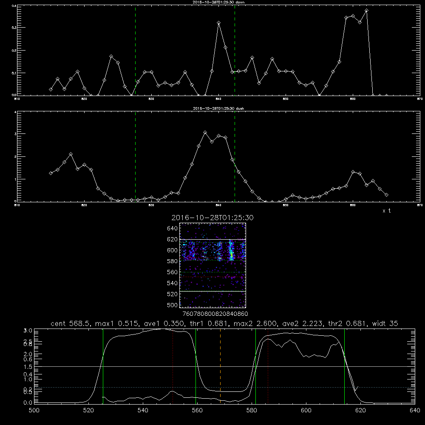This screenshot has width=425, height=425.
Task: Click the solid green line near 560 in bottom plot
Action: (x=195, y=366)
